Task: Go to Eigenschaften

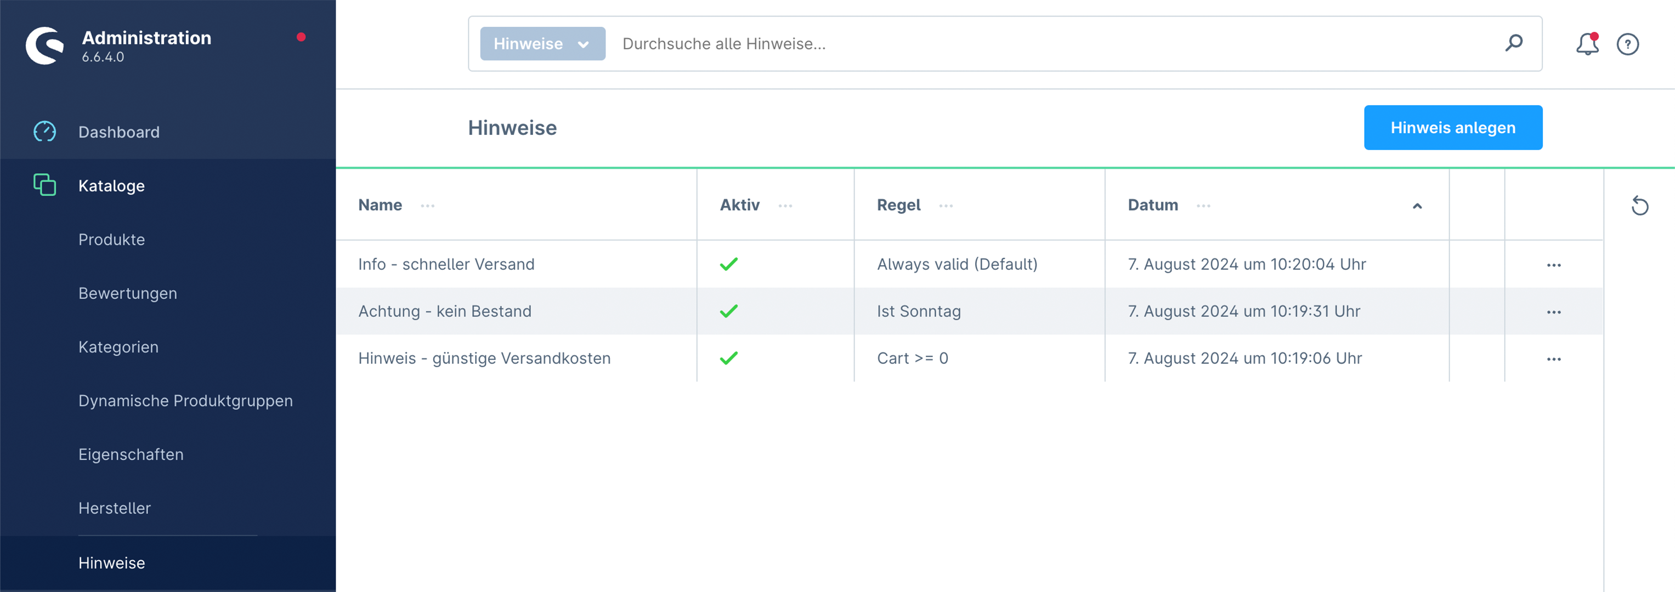Action: [131, 454]
